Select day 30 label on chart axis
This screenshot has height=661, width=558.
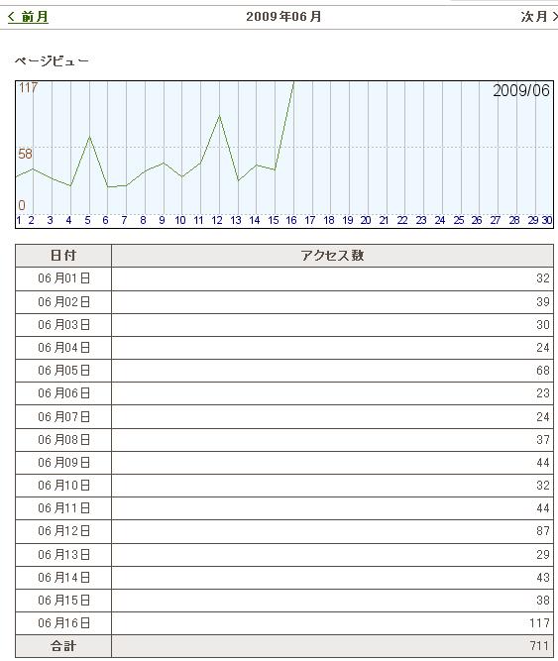coord(547,220)
